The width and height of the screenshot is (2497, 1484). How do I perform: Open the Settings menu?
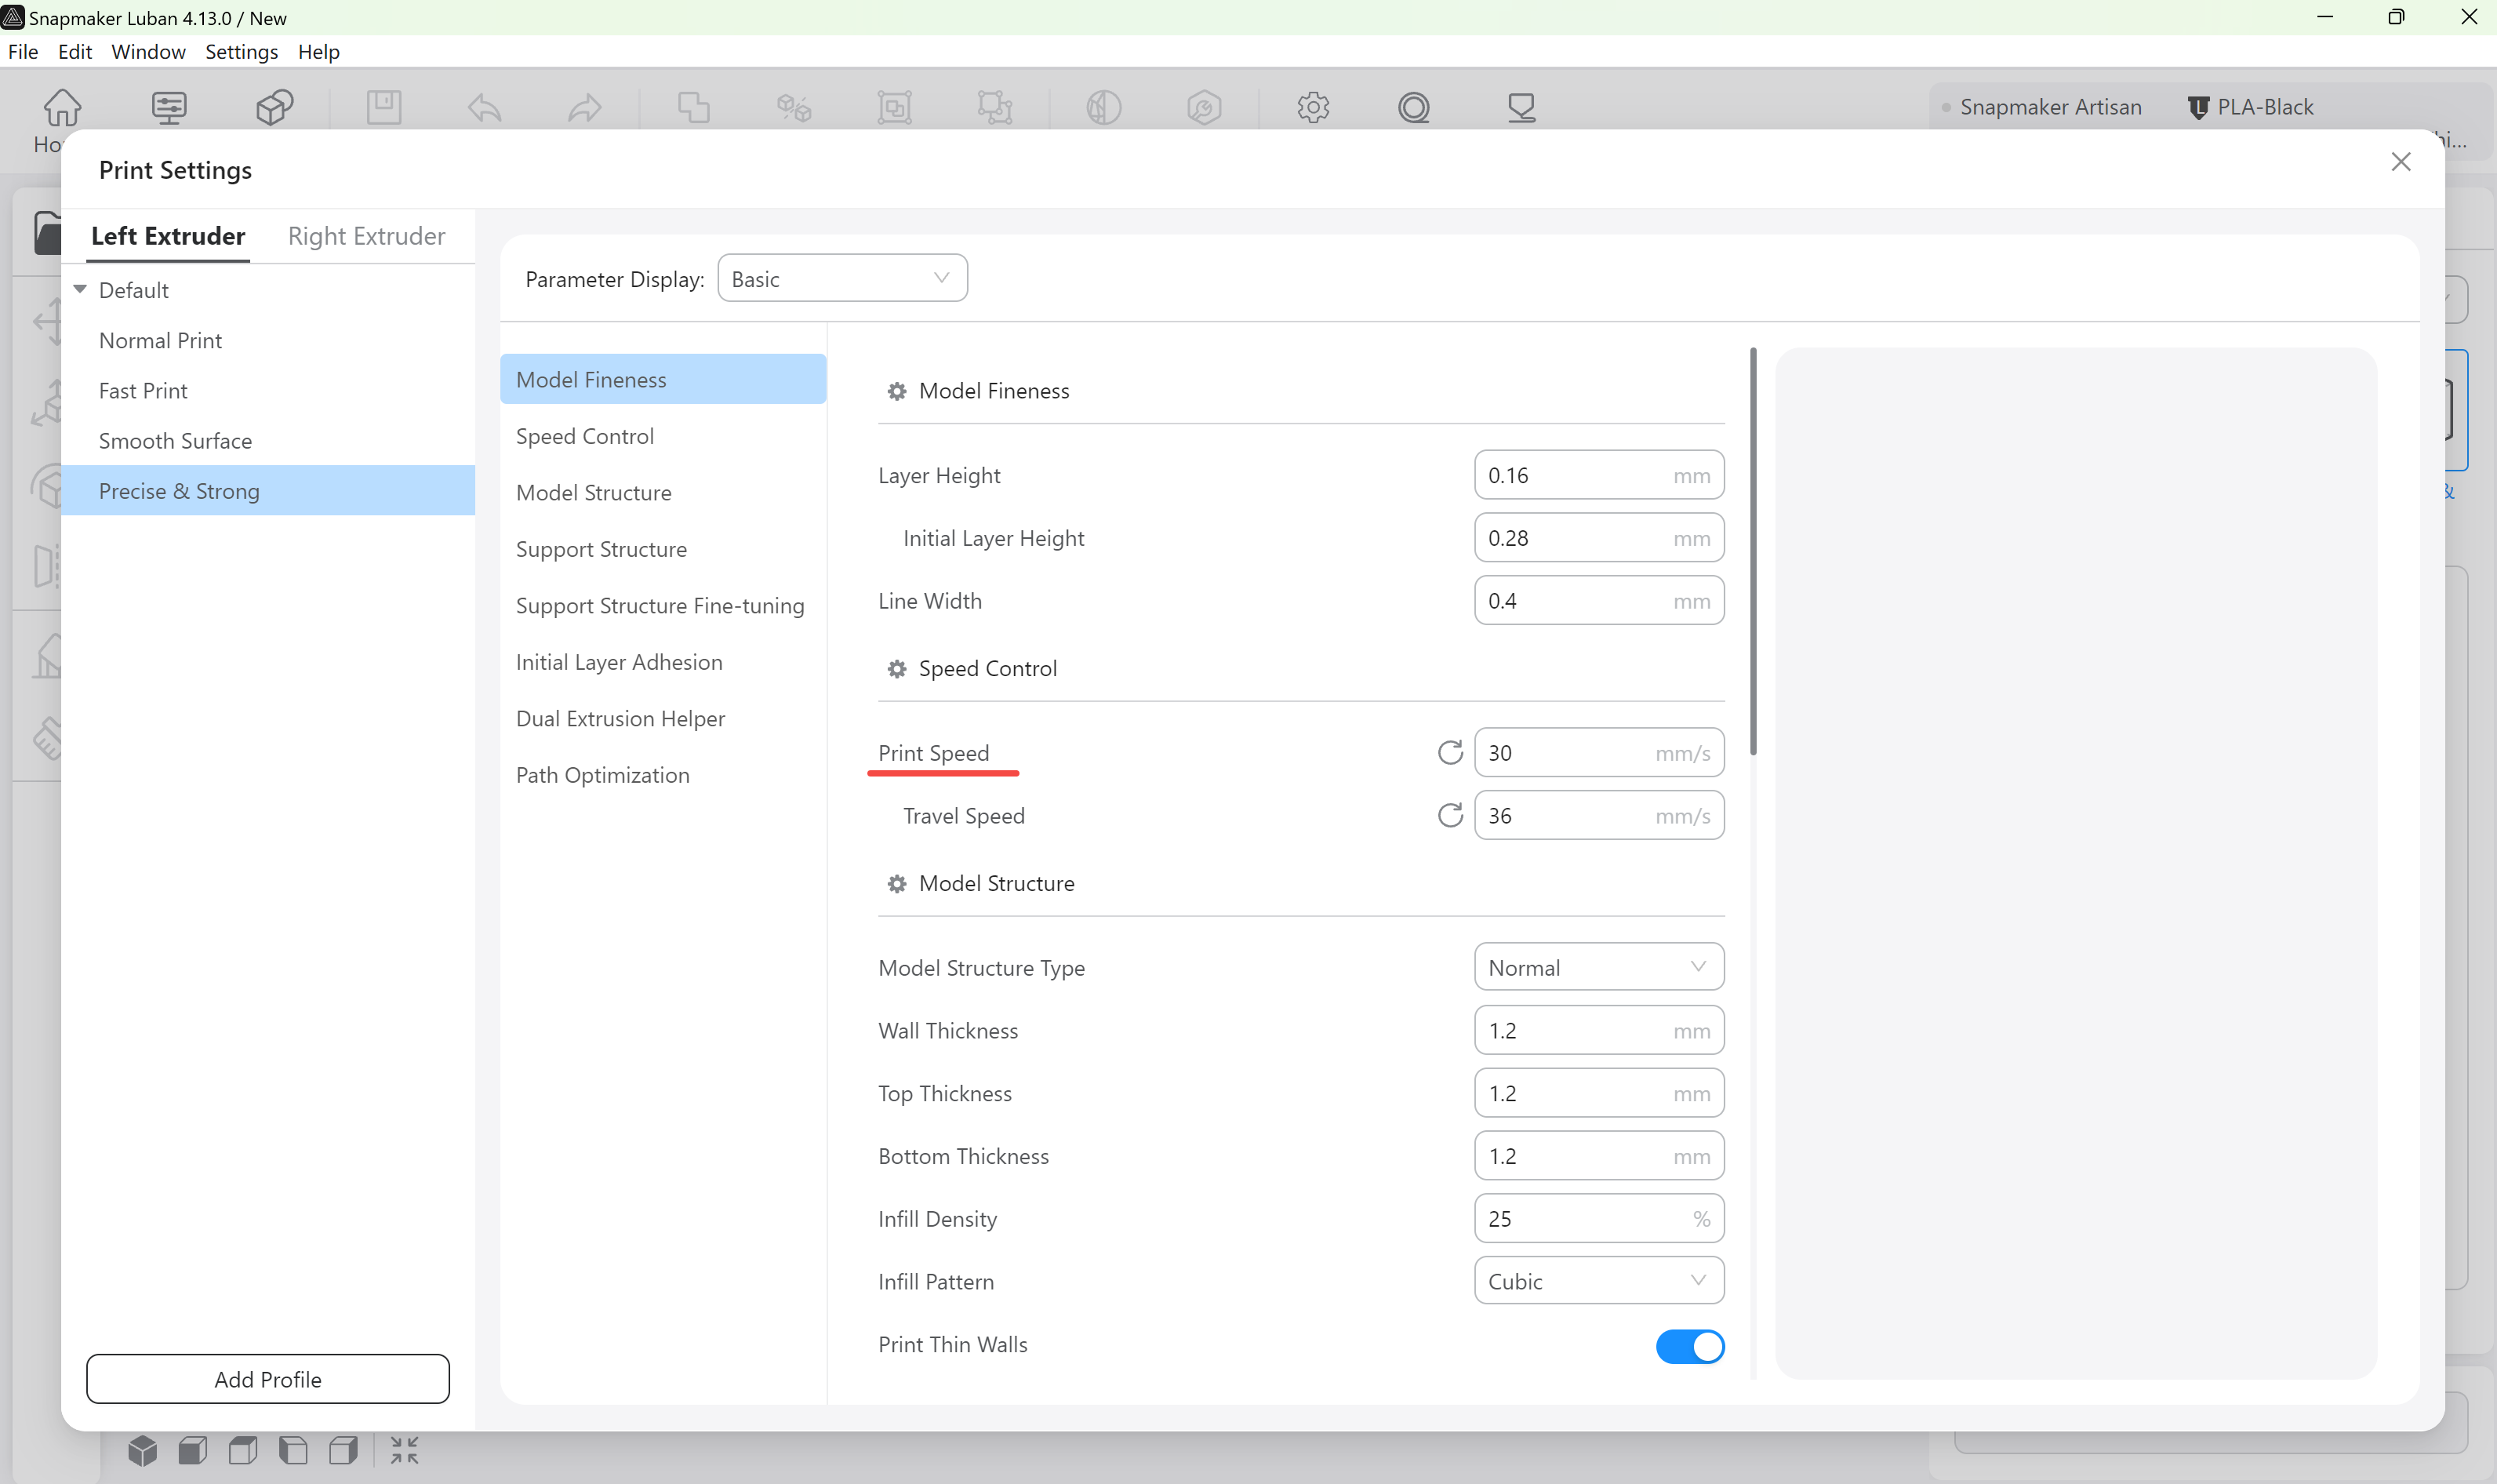pos(241,51)
